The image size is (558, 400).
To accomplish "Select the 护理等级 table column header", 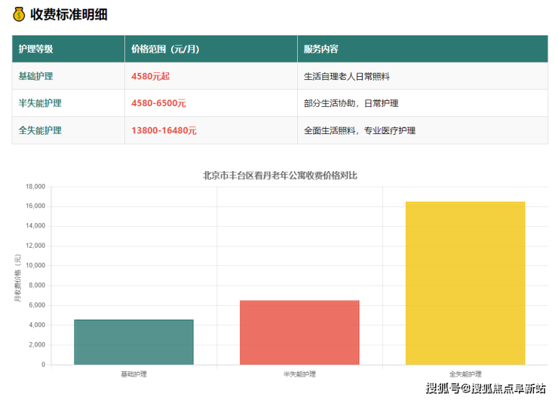I will tap(35, 49).
